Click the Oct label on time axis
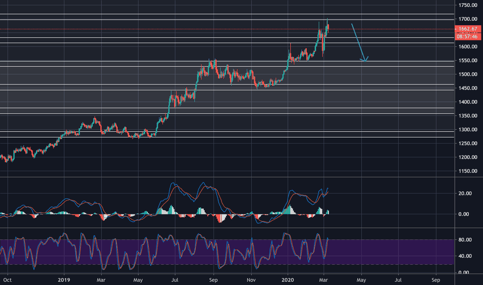This screenshot has width=483, height=285. click(x=7, y=280)
